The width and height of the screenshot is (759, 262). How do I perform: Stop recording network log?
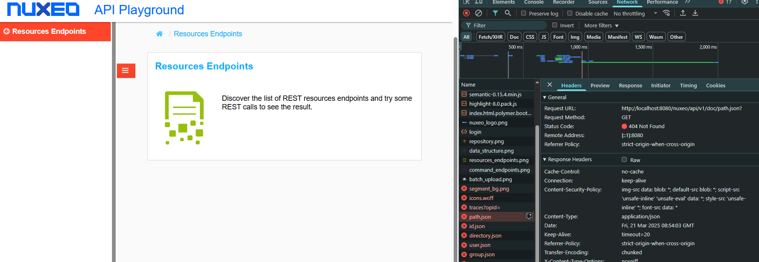tap(466, 13)
